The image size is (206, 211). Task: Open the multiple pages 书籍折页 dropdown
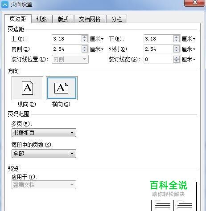pyautogui.click(x=44, y=133)
